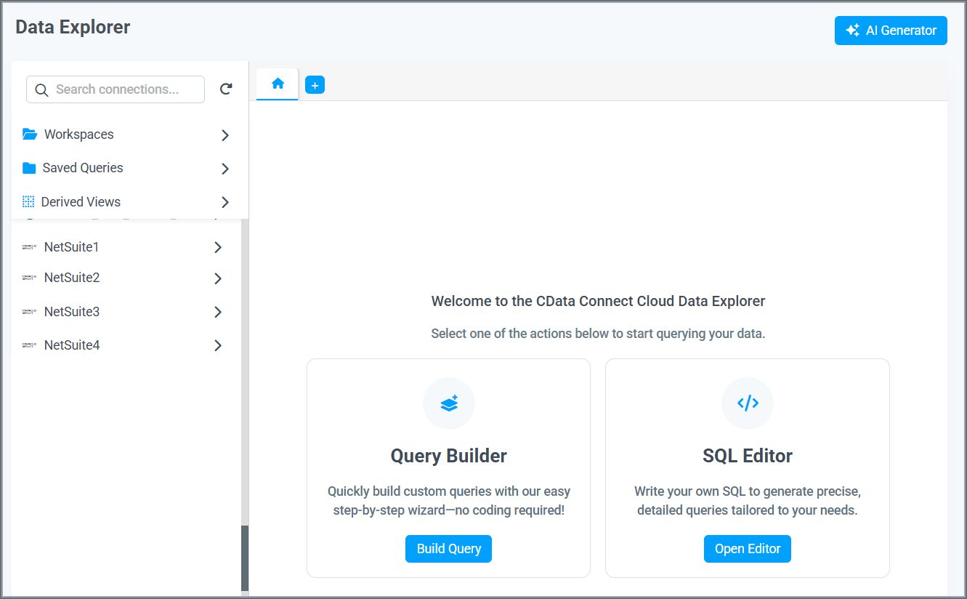The width and height of the screenshot is (967, 599).
Task: Click the Derived Views grid icon
Action: [29, 201]
